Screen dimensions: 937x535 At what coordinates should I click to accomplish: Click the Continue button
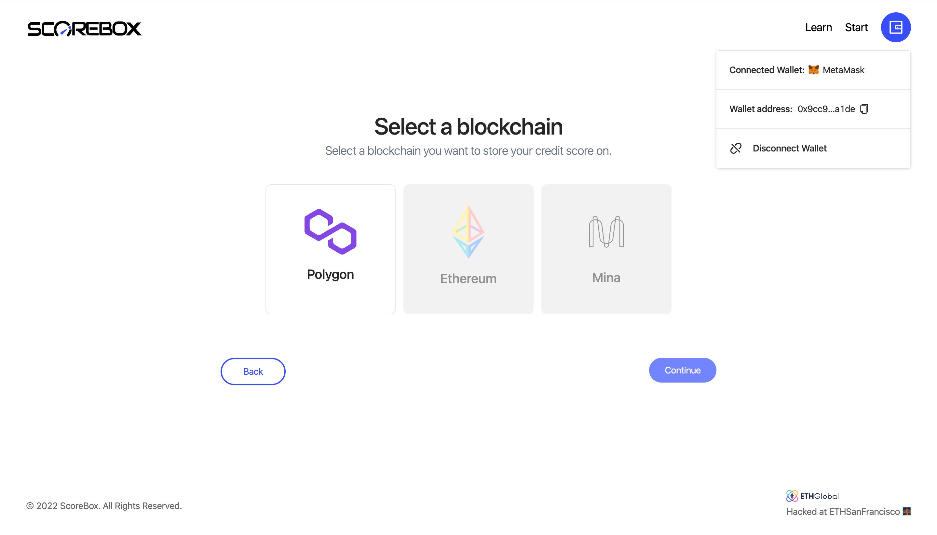(682, 371)
